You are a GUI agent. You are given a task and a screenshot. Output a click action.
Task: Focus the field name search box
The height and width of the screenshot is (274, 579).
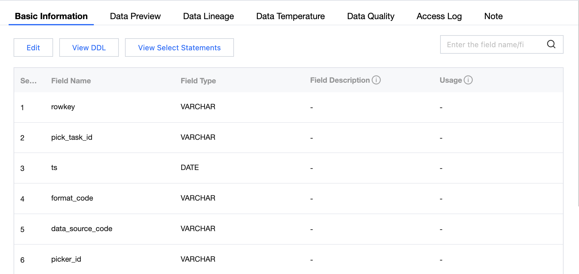[x=491, y=45]
